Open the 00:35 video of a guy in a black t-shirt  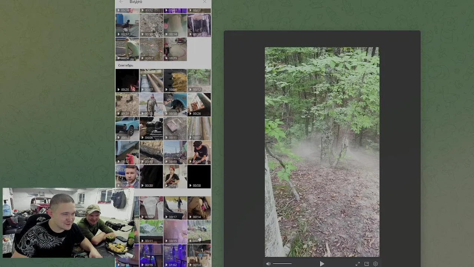(x=199, y=152)
